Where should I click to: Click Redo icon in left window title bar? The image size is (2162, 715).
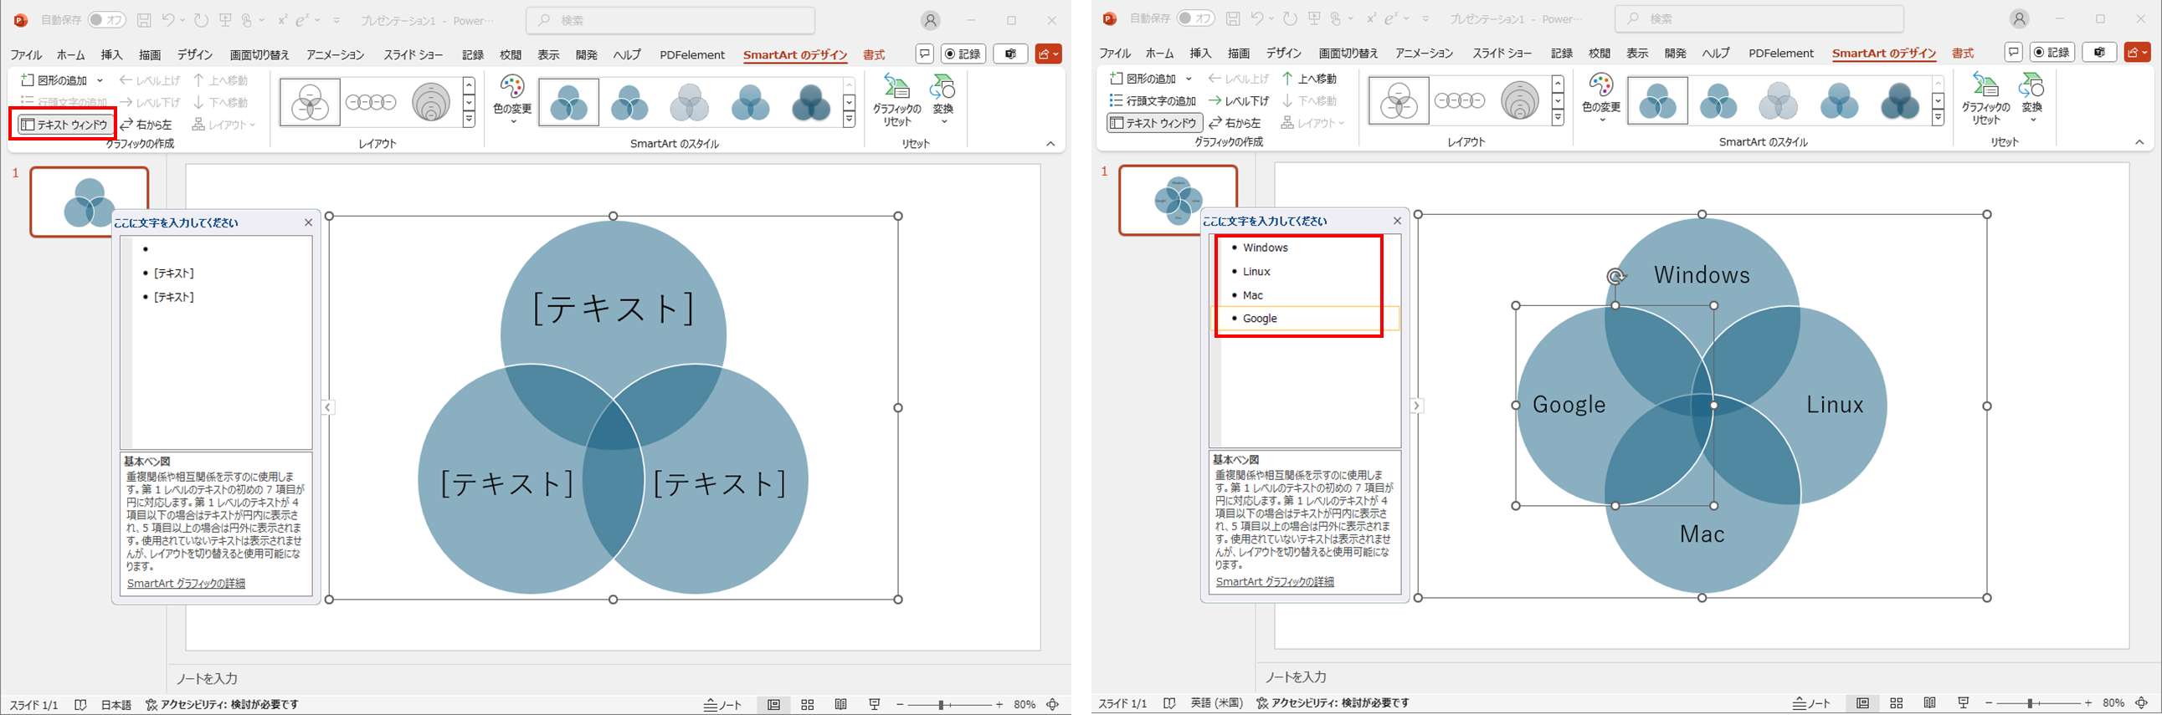[202, 20]
